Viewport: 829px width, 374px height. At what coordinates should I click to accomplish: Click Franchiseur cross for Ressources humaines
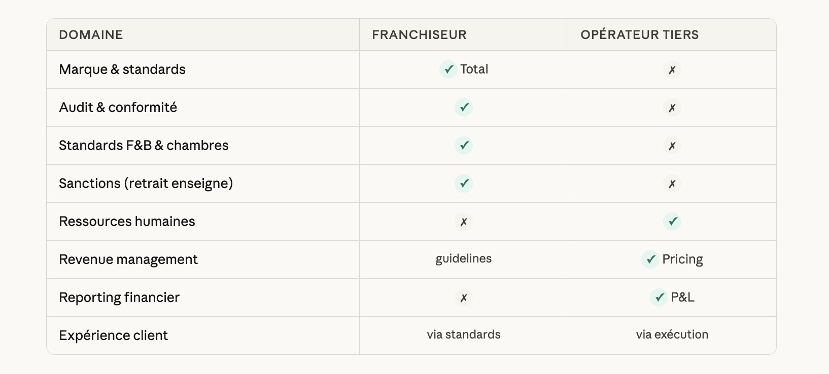point(464,222)
